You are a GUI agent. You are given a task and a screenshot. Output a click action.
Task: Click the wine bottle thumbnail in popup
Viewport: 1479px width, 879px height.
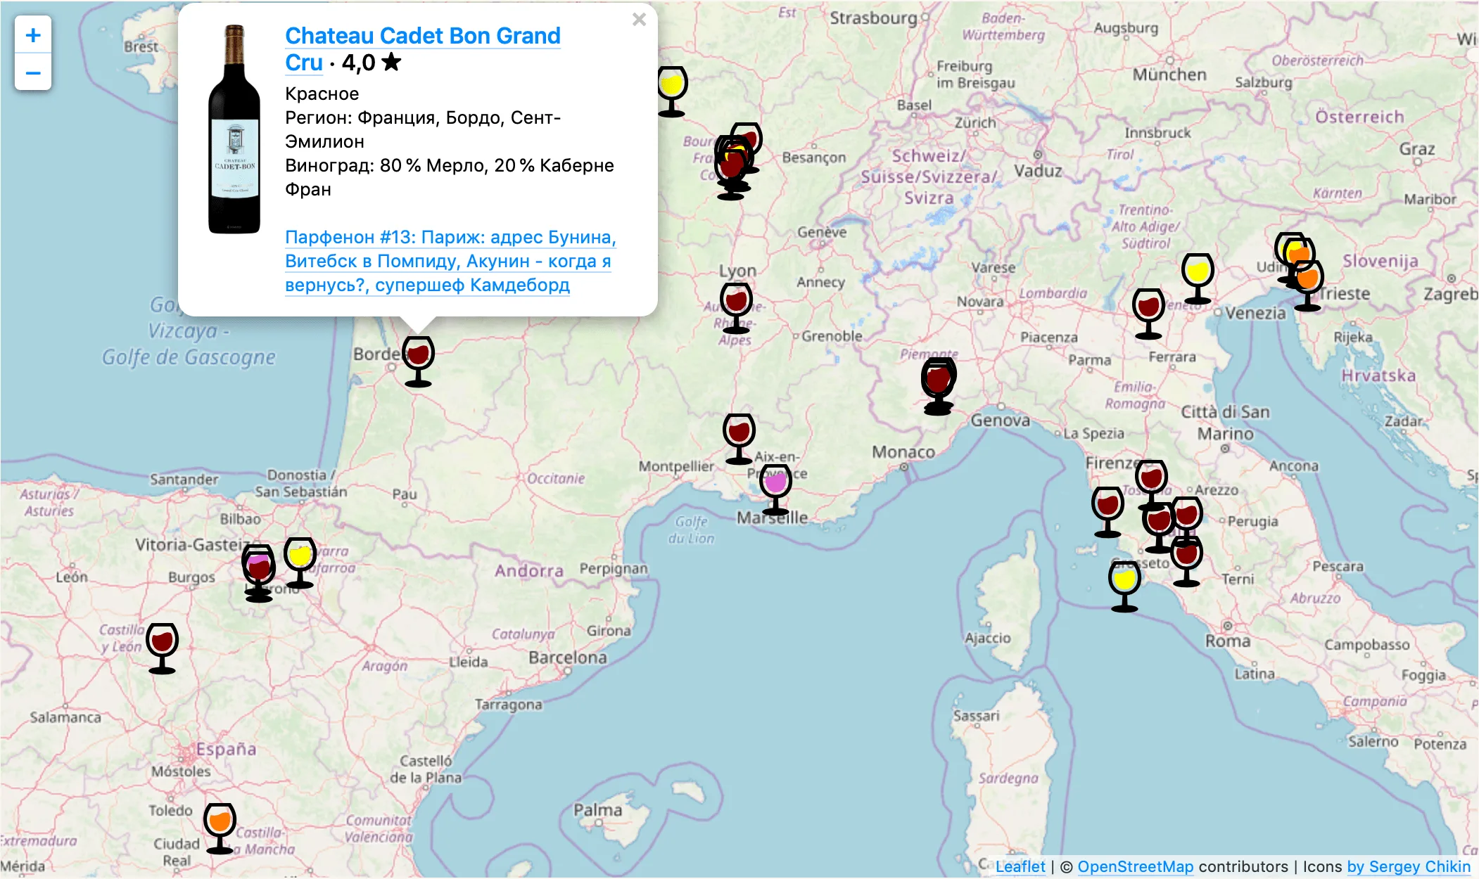click(234, 129)
